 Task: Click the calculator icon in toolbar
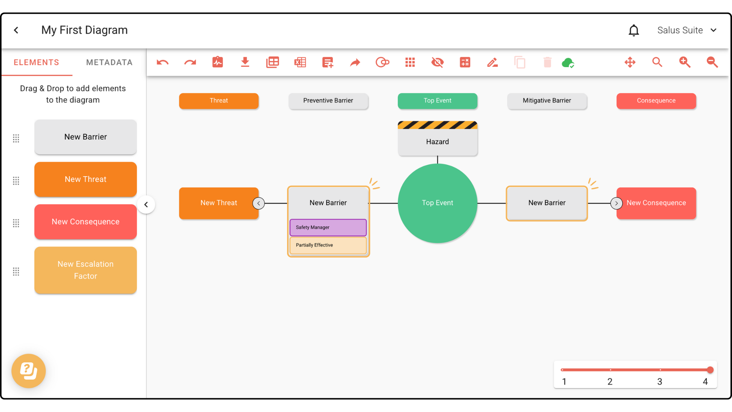click(x=465, y=62)
